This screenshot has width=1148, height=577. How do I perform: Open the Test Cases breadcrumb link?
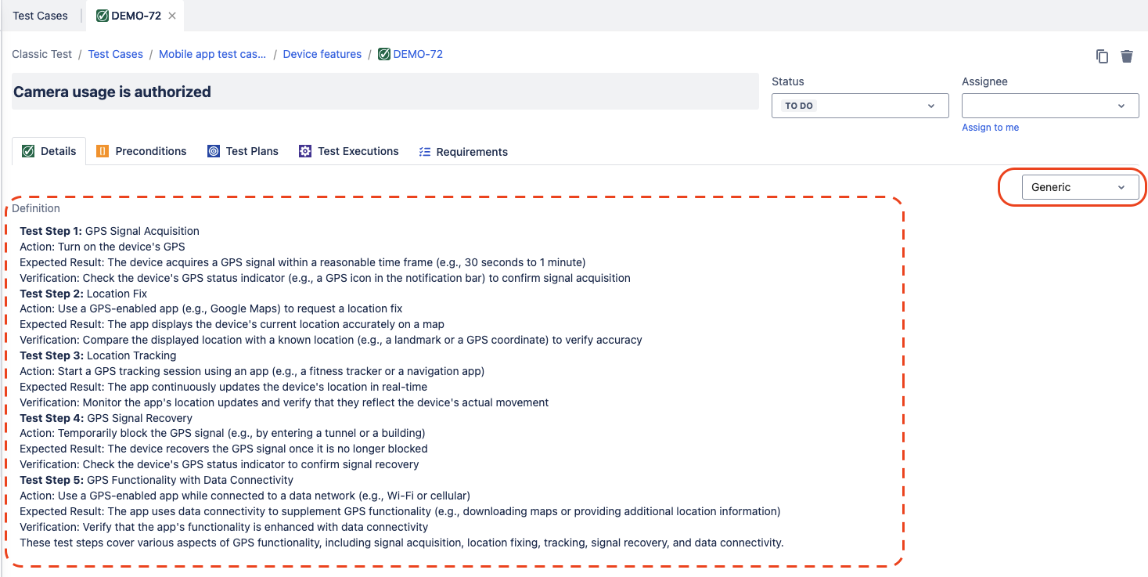coord(115,54)
